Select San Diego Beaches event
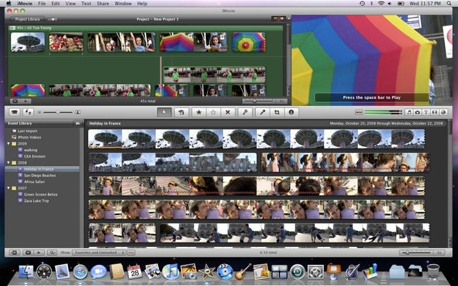This screenshot has width=458, height=286. 40,175
